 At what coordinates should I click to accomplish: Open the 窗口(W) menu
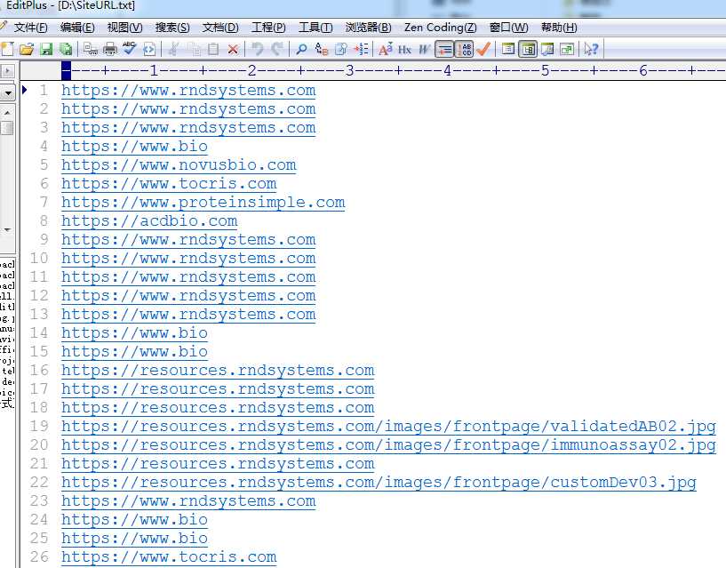pyautogui.click(x=509, y=28)
